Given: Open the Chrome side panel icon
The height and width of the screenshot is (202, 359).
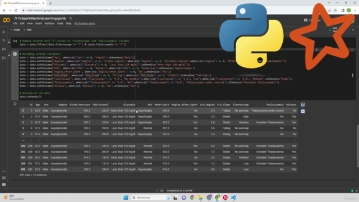Looking at the screenshot, I should [x=343, y=10].
